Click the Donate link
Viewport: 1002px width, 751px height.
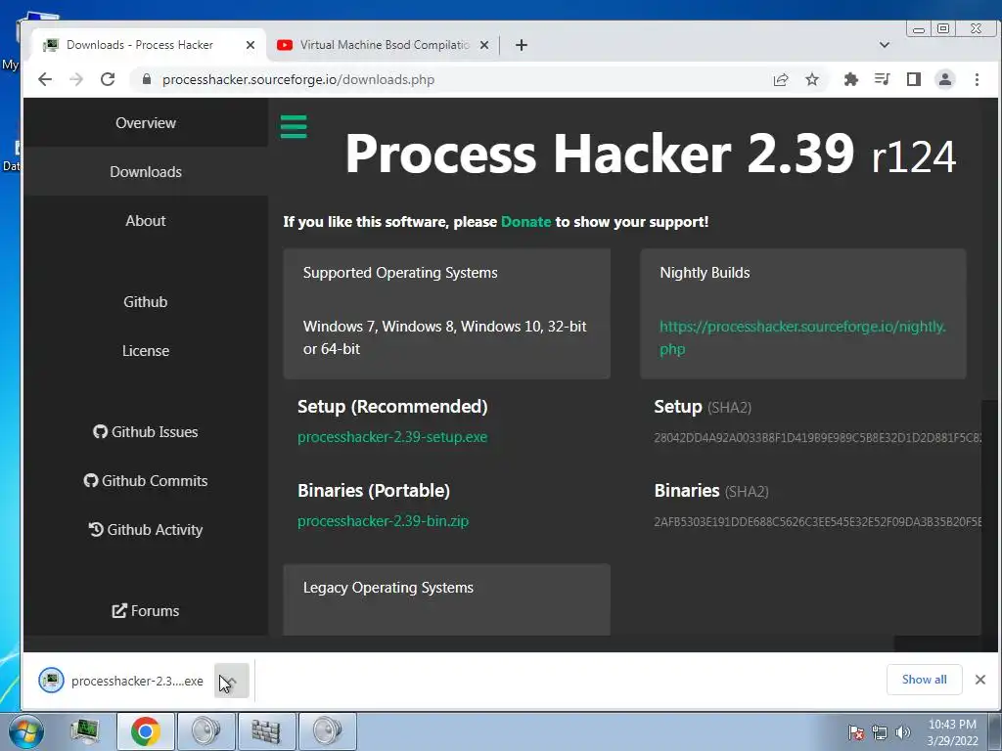(x=525, y=222)
